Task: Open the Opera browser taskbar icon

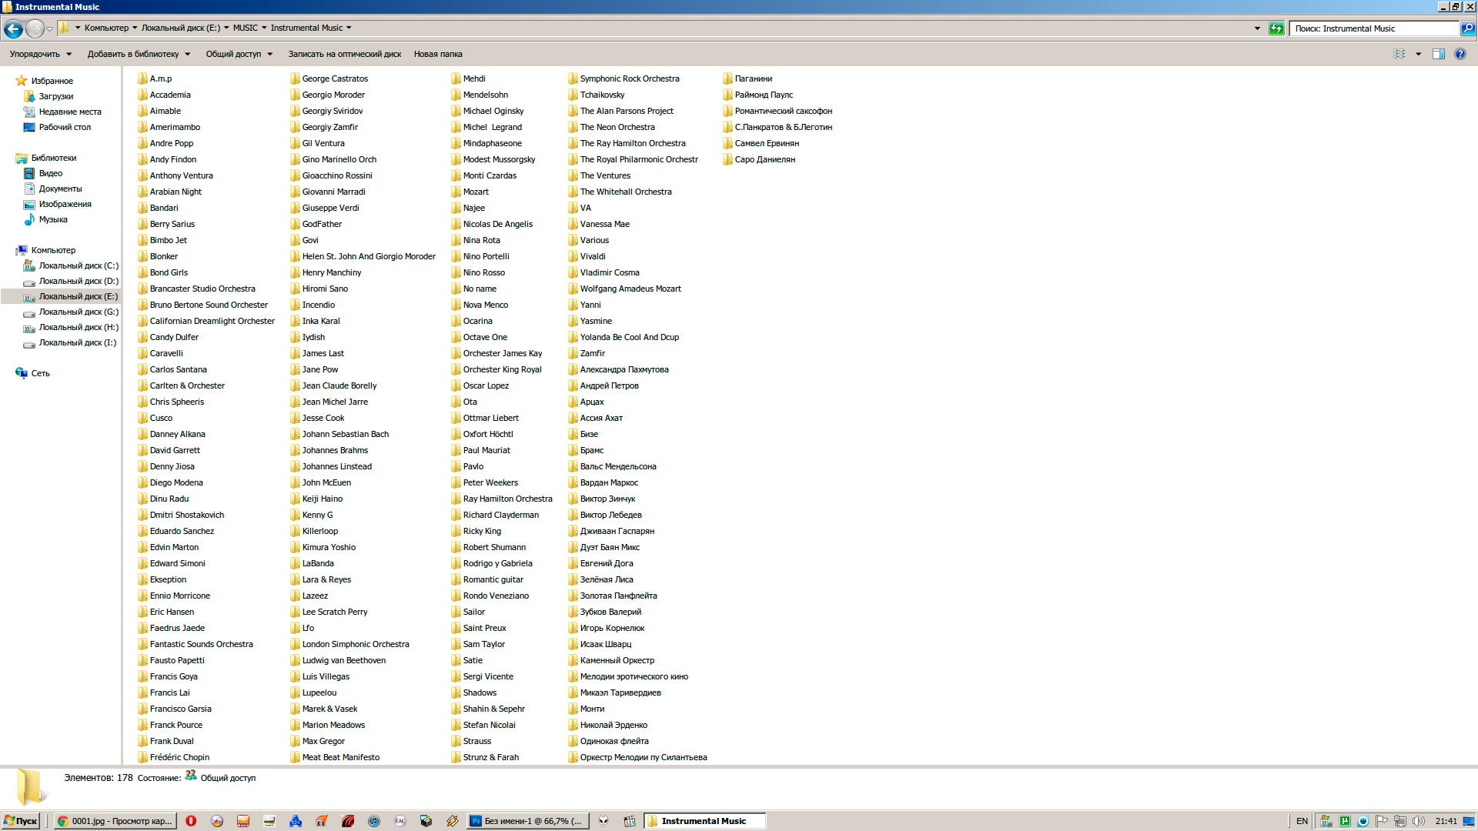Action: click(x=191, y=821)
